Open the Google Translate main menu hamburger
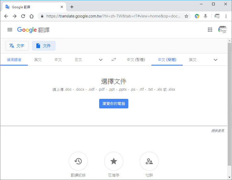Viewport: 232px width, 180px height. click(10, 30)
